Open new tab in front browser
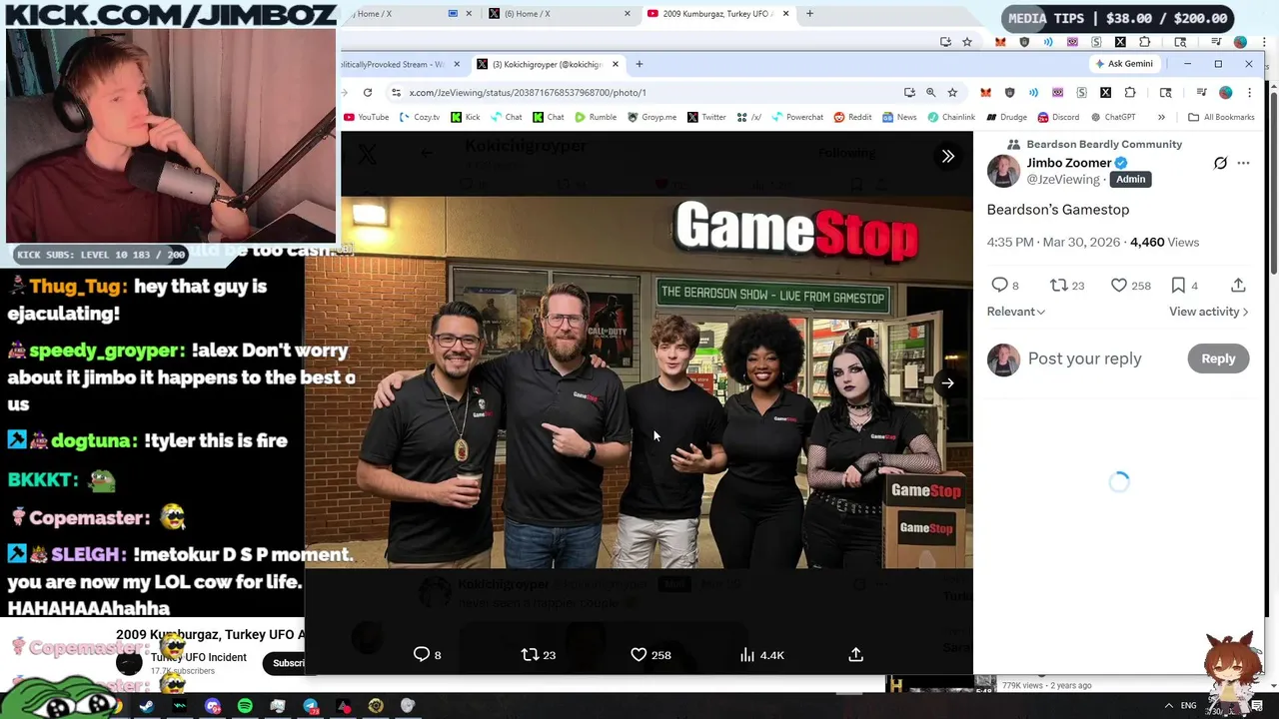The image size is (1279, 719). coord(639,64)
